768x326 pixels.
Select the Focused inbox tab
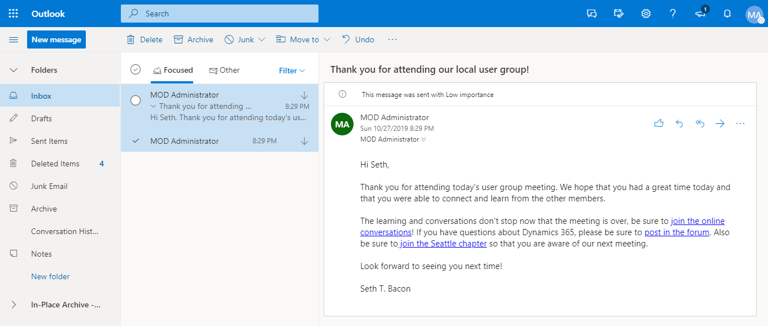click(x=173, y=71)
